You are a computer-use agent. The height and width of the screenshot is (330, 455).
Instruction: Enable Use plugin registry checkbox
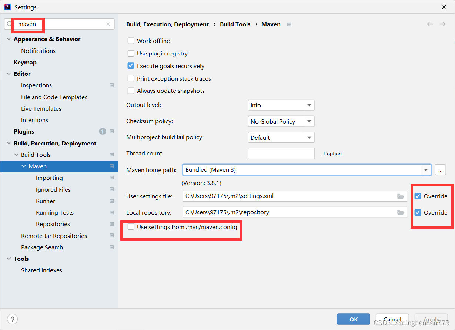click(x=131, y=53)
